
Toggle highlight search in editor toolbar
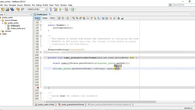tap(84, 18)
